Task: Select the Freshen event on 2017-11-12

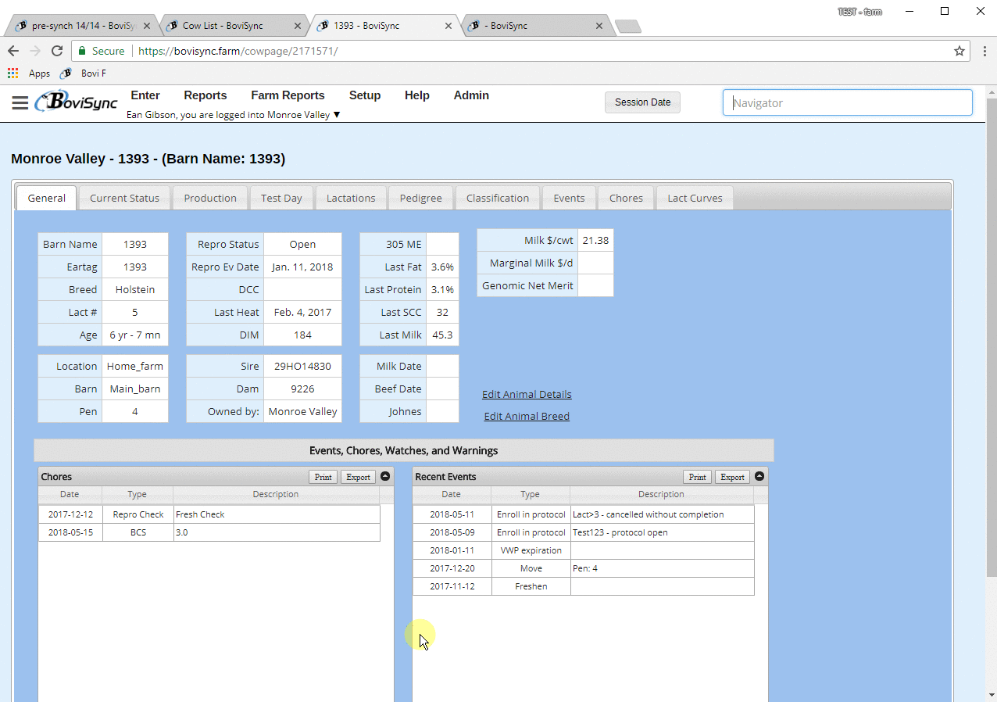Action: [x=584, y=586]
